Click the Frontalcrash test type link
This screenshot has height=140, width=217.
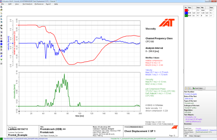189,103
